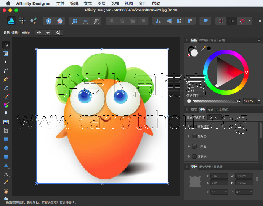
Task: Open the 文件 menu
Action: (60, 3)
